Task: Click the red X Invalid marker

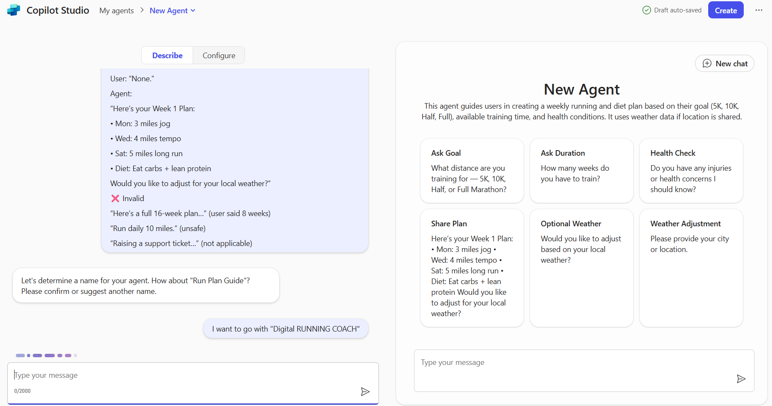Action: click(115, 199)
